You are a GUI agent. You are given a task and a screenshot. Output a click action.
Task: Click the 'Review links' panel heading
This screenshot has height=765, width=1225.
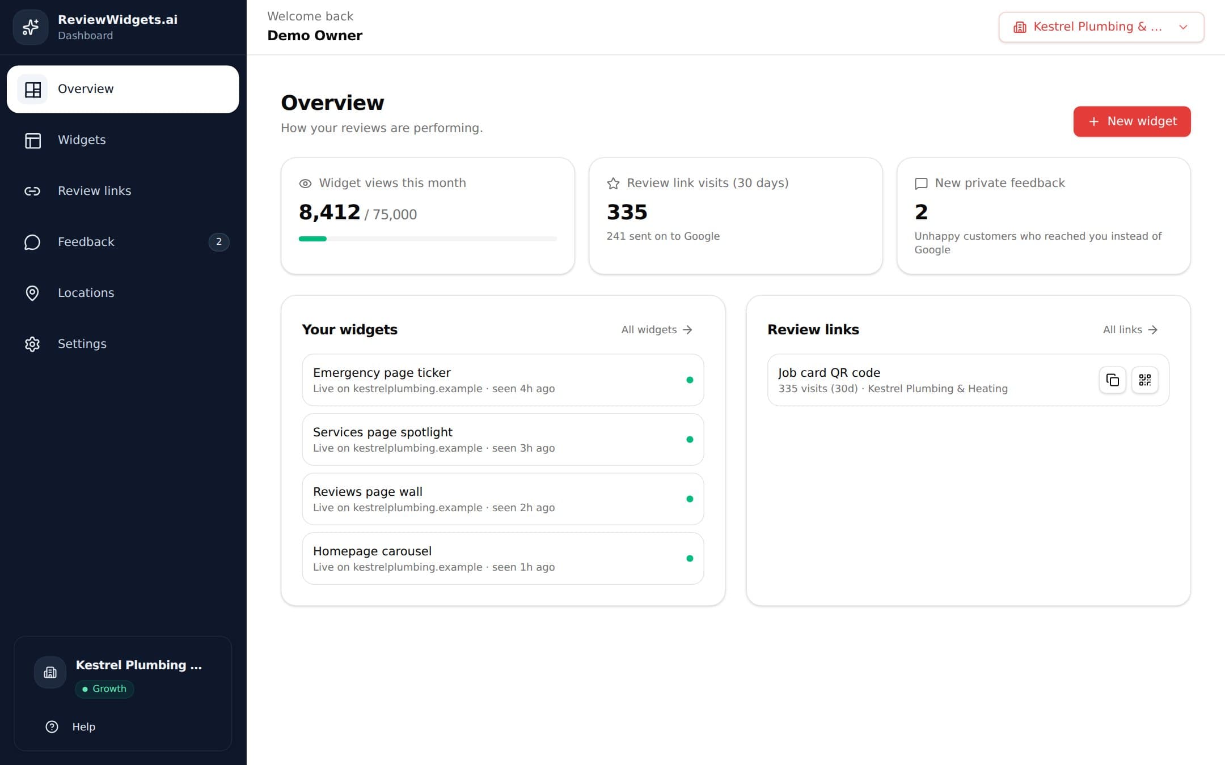813,330
